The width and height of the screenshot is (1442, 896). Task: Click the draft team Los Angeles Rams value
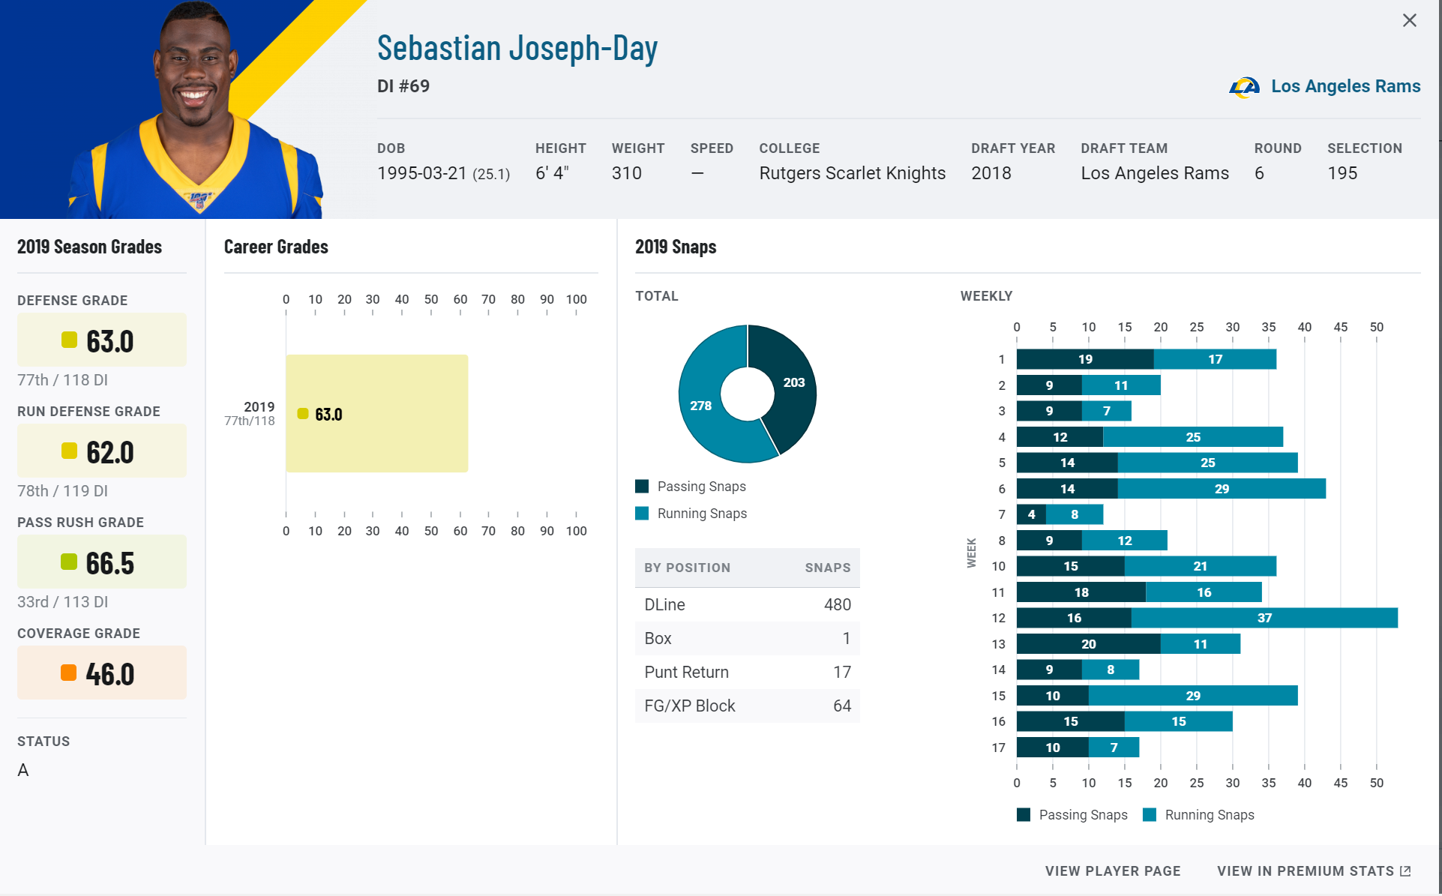click(1155, 173)
